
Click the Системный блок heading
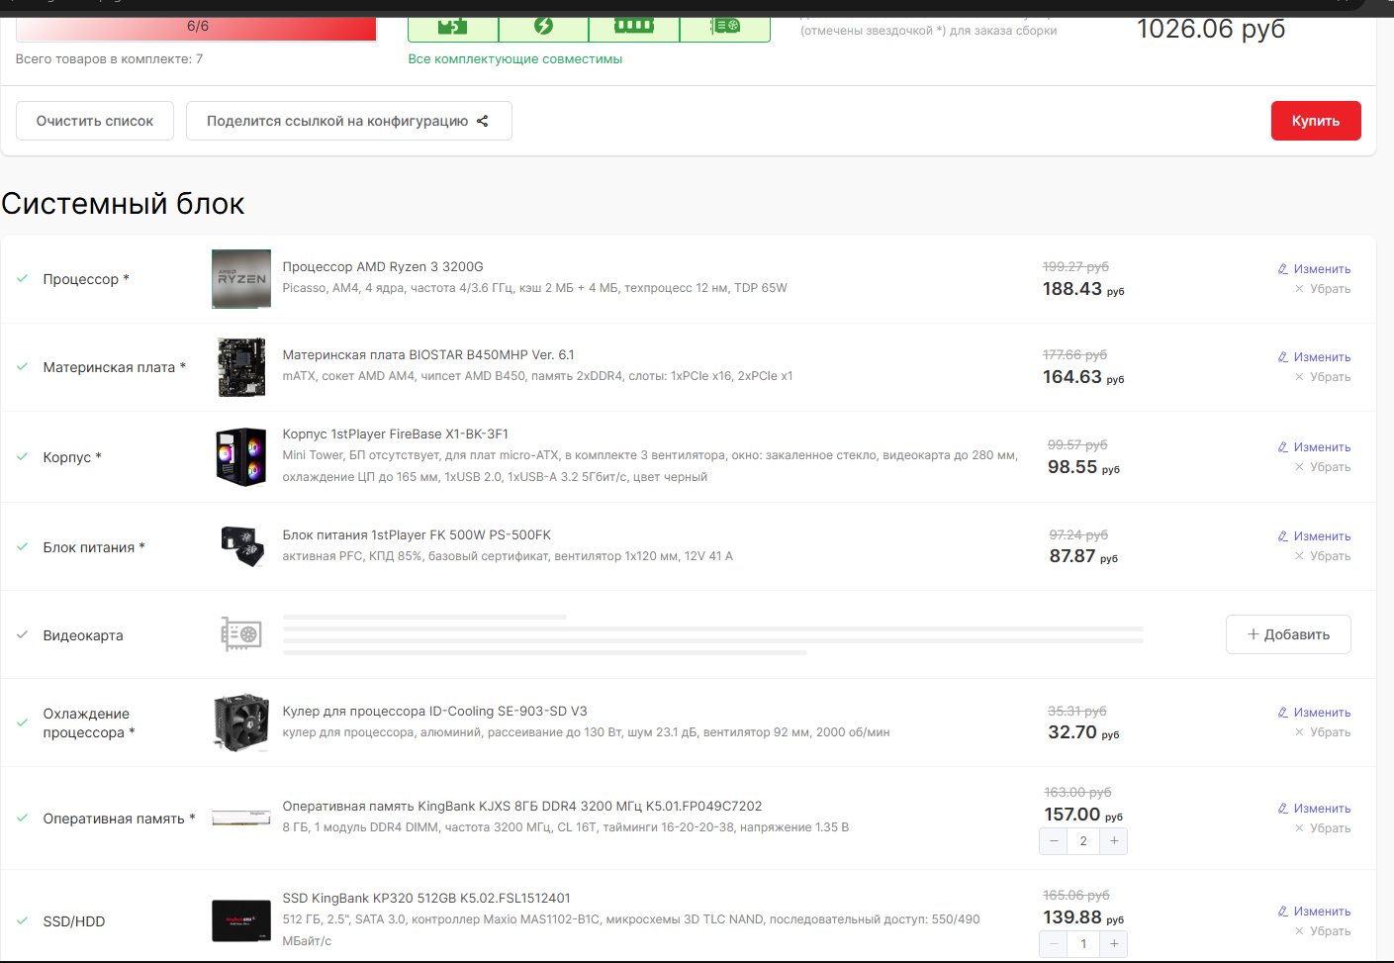tap(123, 204)
